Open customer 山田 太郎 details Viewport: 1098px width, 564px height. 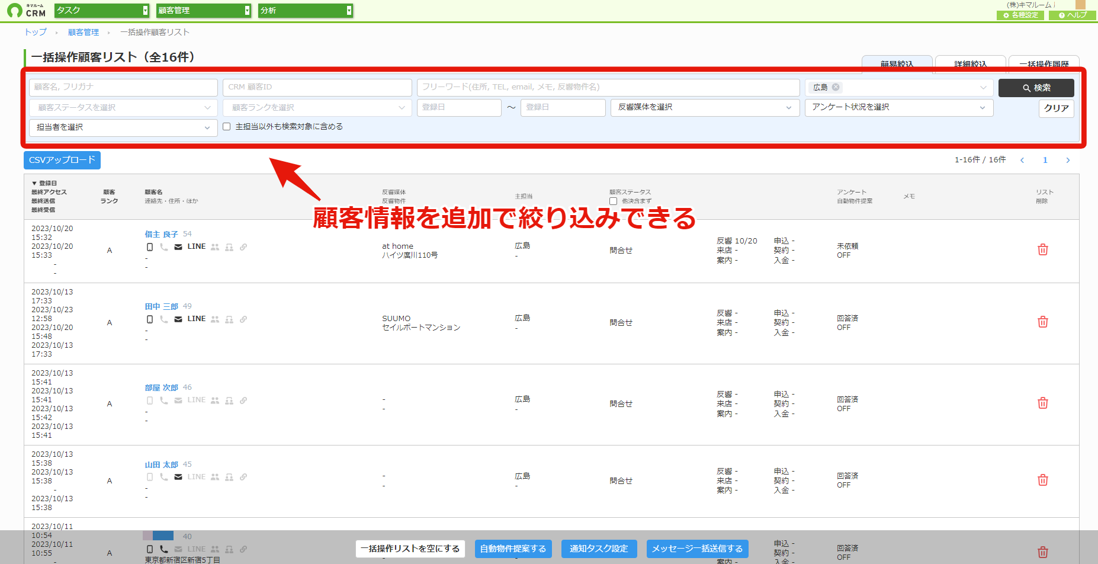(162, 464)
